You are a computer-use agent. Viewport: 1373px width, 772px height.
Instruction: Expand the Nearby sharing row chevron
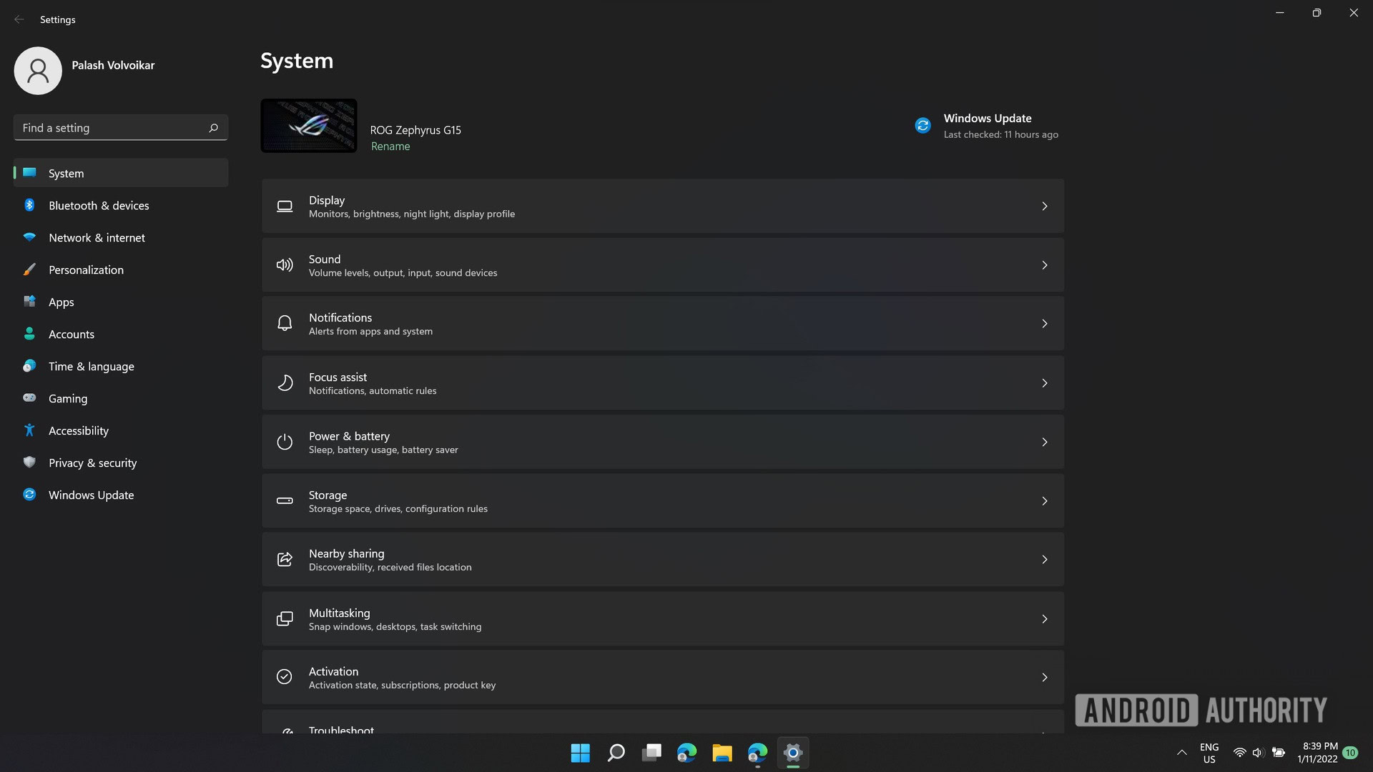pyautogui.click(x=1045, y=560)
